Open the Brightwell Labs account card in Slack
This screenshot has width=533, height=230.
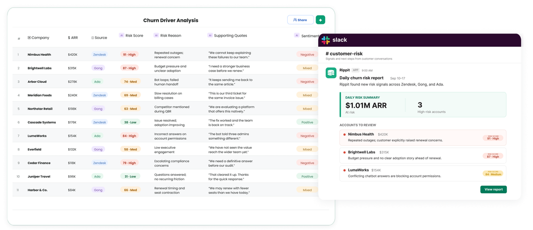coord(423,155)
